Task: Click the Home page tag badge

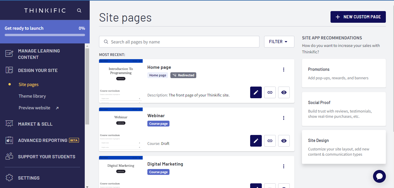Action: 158,75
